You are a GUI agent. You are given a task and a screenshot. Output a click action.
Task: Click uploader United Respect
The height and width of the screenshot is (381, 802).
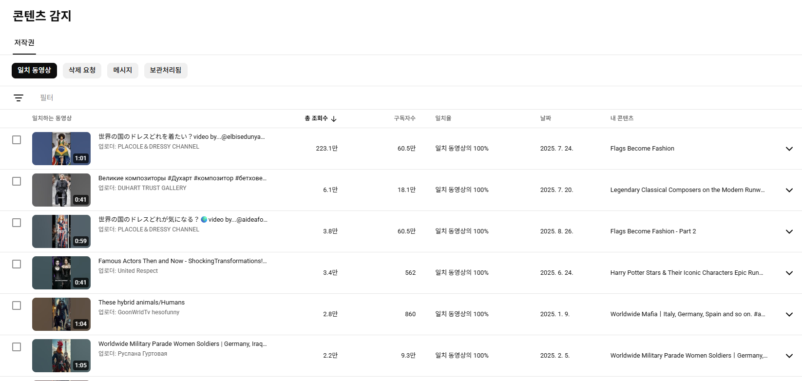tap(138, 271)
